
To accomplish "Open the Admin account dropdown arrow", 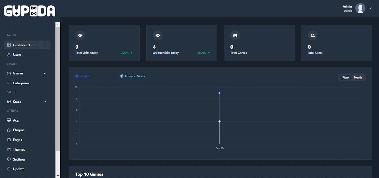I will [370, 8].
